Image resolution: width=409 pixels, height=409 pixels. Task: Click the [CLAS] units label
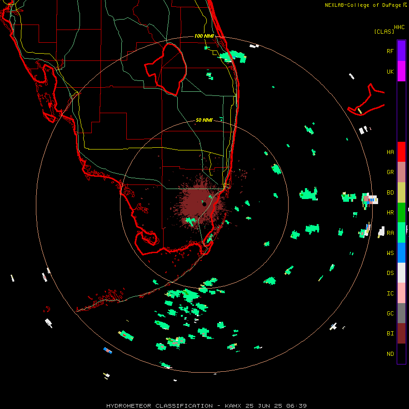click(384, 31)
